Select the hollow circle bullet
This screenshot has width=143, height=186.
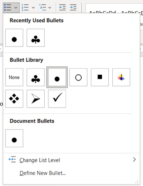pyautogui.click(x=78, y=77)
